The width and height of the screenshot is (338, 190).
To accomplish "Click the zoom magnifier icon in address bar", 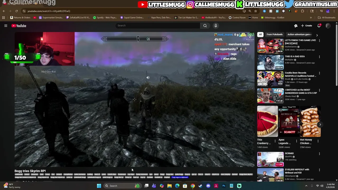I will point(250,11).
